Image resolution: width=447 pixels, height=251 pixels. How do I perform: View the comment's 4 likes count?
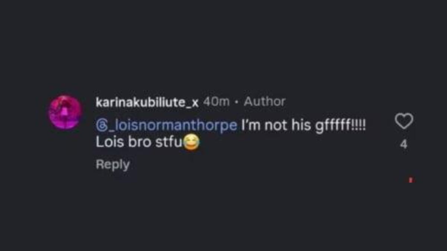pyautogui.click(x=404, y=144)
